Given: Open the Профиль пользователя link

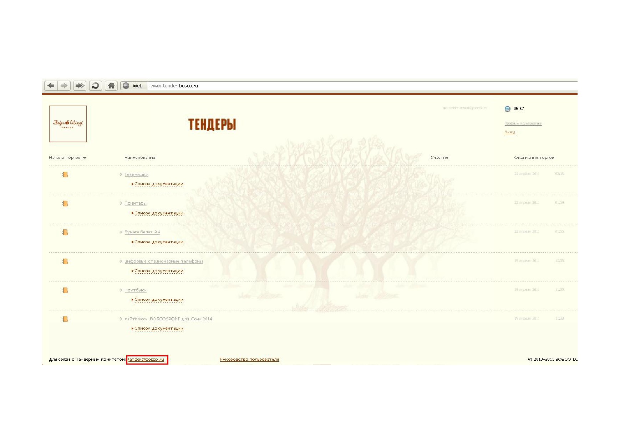Looking at the screenshot, I should [x=523, y=123].
